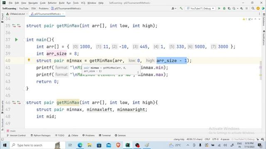Viewport: 266px width, 149px height.
Task: Click the vertical editor scrollbar
Action: [261, 70]
